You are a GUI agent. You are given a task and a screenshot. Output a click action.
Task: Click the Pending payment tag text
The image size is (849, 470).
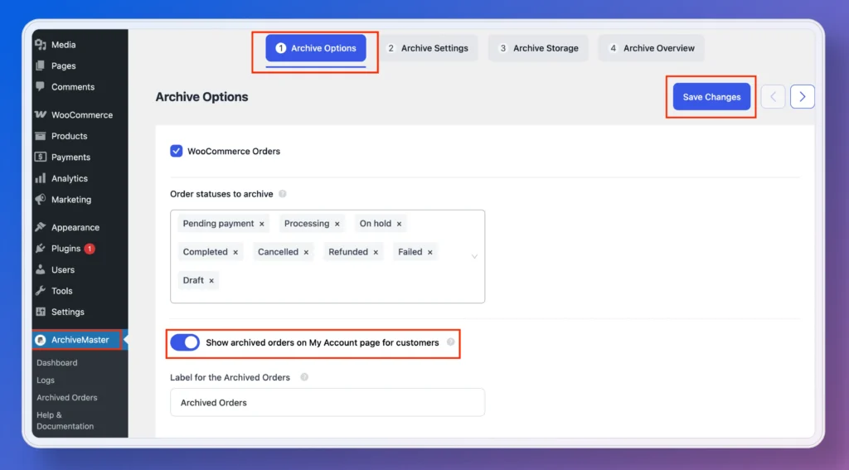tap(218, 224)
